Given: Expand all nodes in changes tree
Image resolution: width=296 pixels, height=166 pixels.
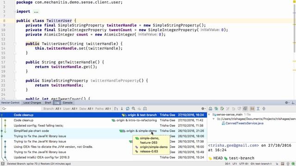Looking at the screenshot, I should (258, 109).
